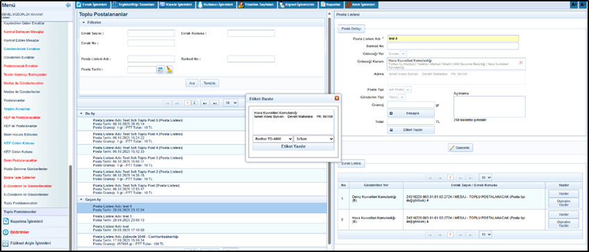Open Postalanacak Evraklar in sidebar
Image resolution: width=589 pixels, height=252 pixels.
click(x=21, y=66)
